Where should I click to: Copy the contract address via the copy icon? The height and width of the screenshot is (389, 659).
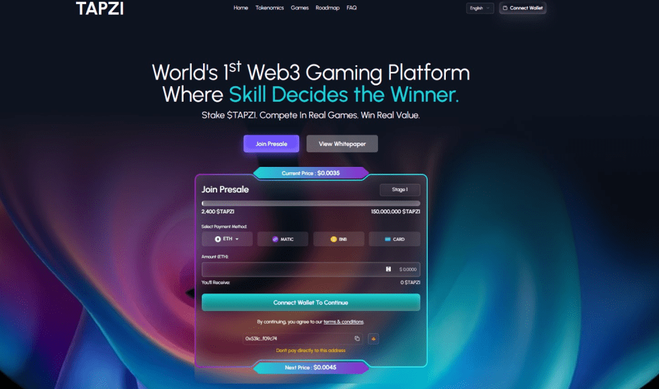click(x=357, y=339)
